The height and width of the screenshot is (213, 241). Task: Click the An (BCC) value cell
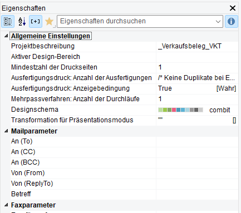click(x=197, y=163)
